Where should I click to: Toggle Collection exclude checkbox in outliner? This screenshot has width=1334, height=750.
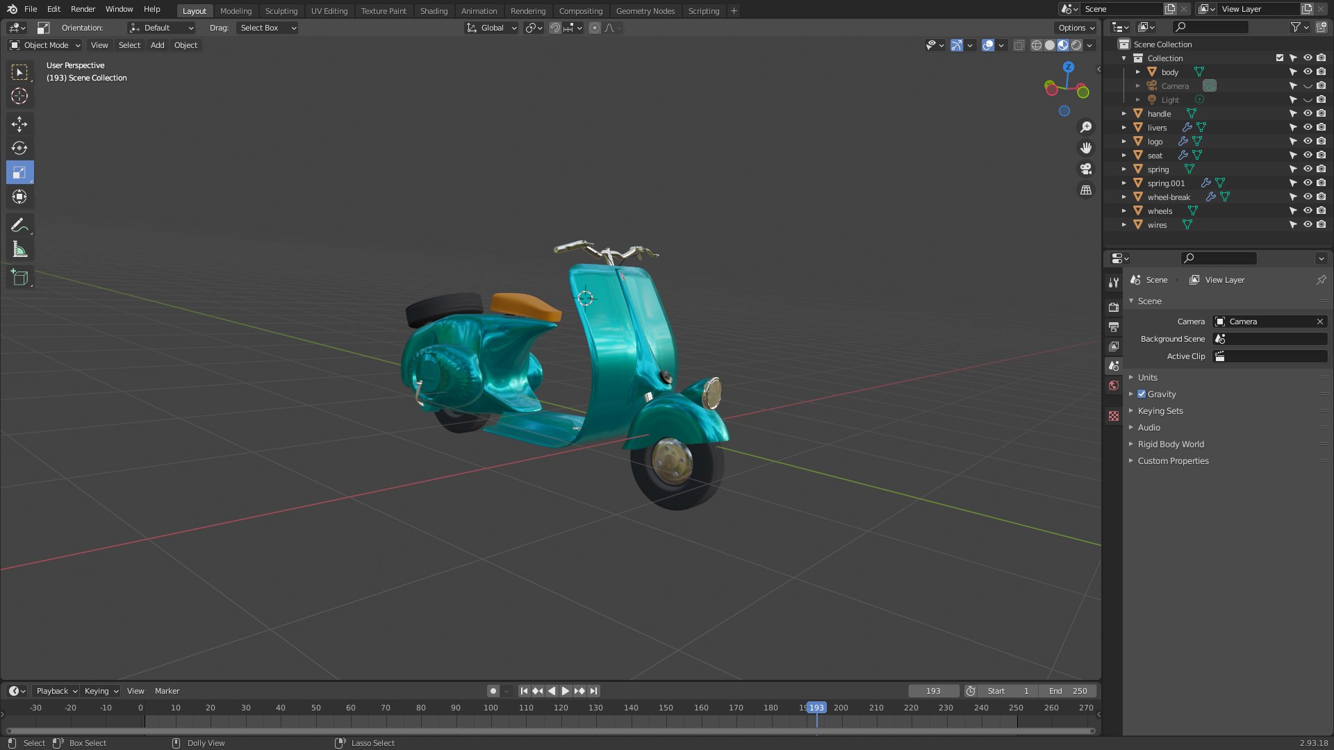1280,58
